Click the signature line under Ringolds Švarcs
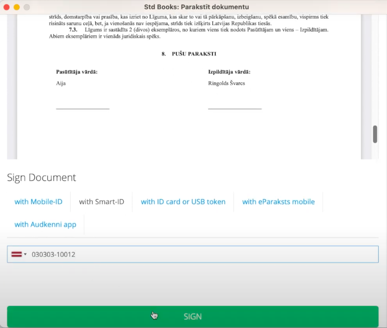 coord(235,108)
